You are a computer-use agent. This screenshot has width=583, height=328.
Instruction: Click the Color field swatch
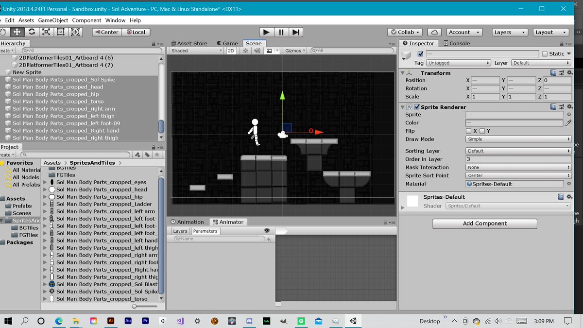[x=514, y=123]
